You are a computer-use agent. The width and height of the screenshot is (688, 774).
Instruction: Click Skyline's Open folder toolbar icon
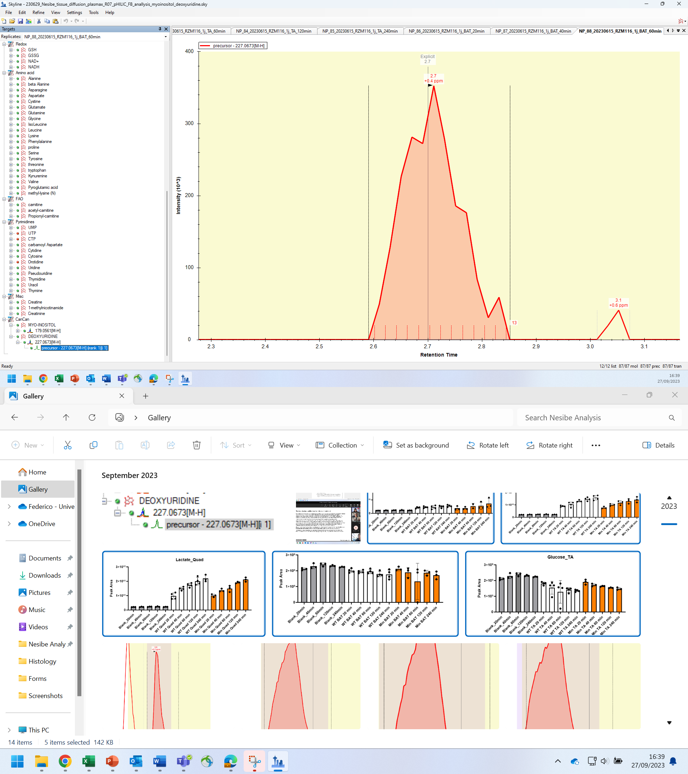click(x=12, y=21)
